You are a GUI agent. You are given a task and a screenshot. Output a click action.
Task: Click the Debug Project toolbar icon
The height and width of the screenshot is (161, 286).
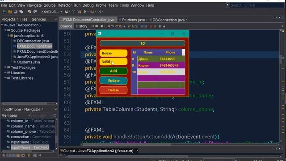(x=92, y=12)
